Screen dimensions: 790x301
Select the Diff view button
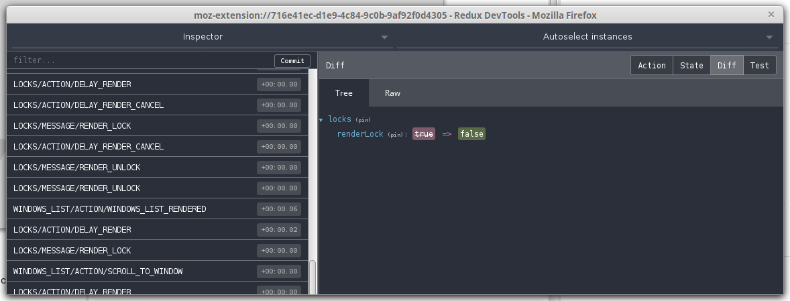pyautogui.click(x=726, y=66)
